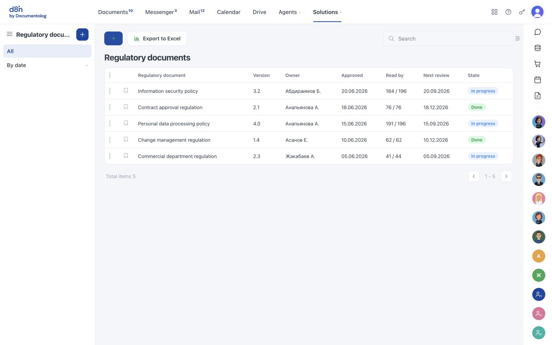
Task: Click the Search input field
Action: 449,38
